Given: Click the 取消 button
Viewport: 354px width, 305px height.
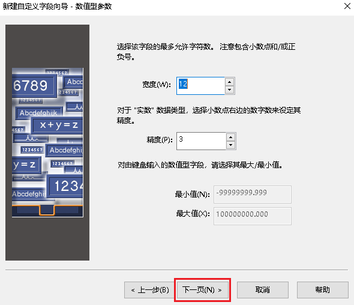Looking at the screenshot, I should [x=263, y=290].
